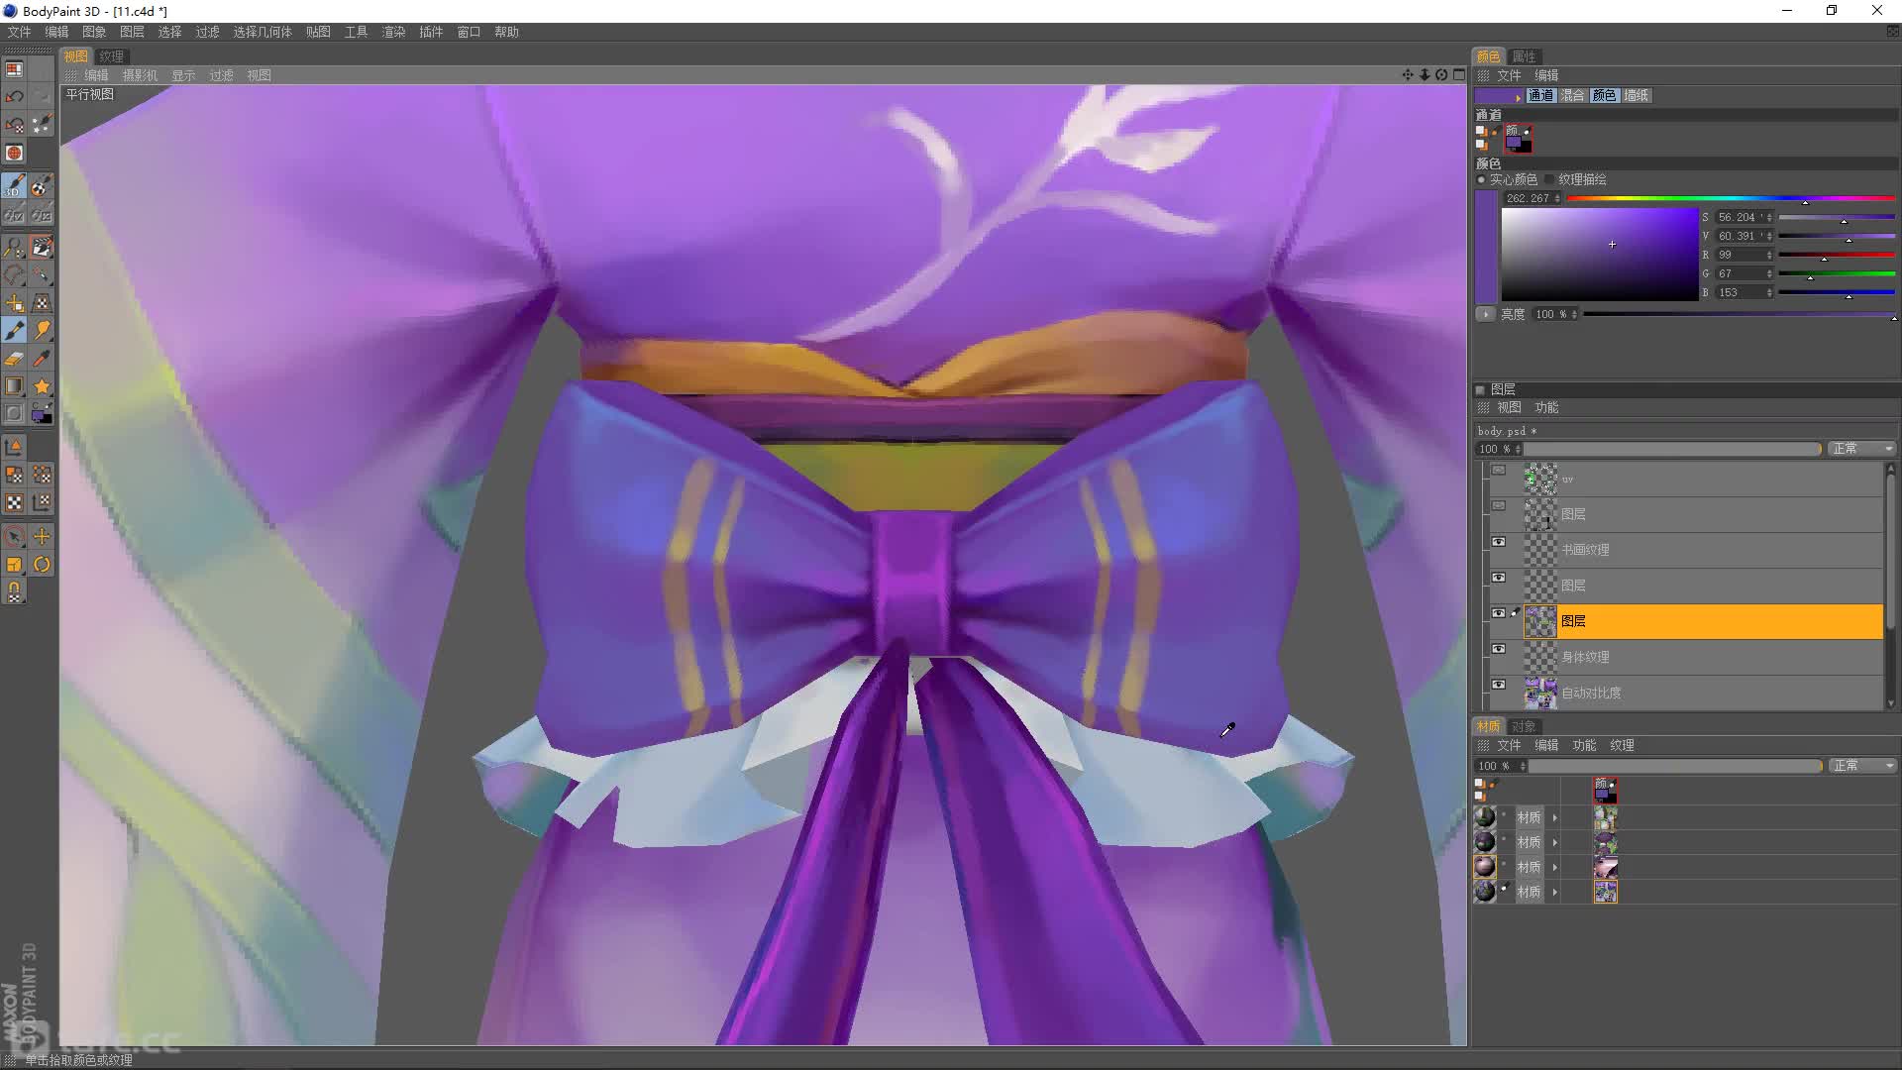Screen dimensions: 1902x1070
Task: Open the color preset swatch arrow
Action: point(1518,97)
